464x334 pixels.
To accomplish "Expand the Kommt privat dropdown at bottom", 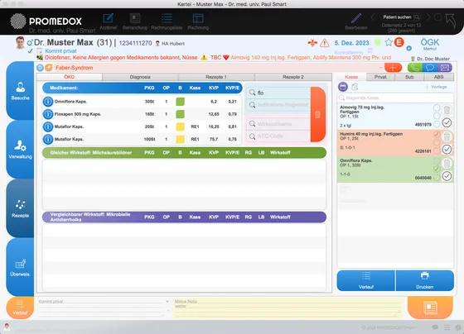I will tap(167, 302).
